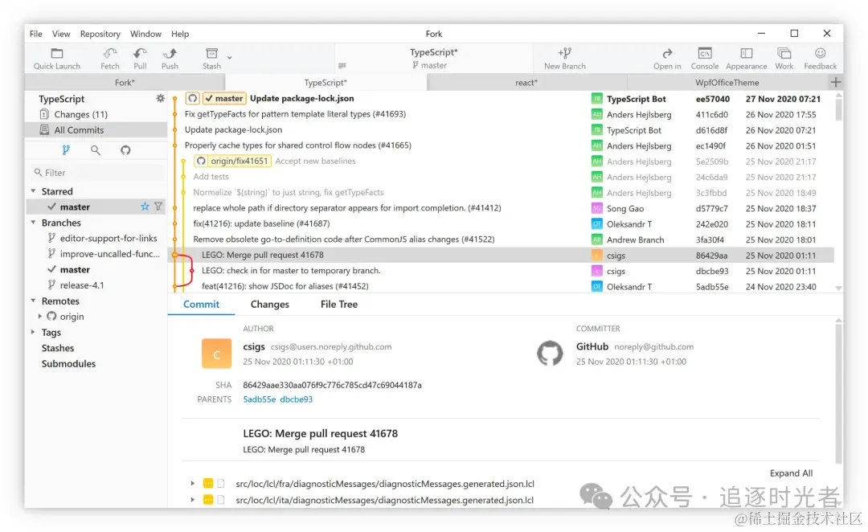This screenshot has height=532, width=868.
Task: Expand the Tags section
Action: 33,332
